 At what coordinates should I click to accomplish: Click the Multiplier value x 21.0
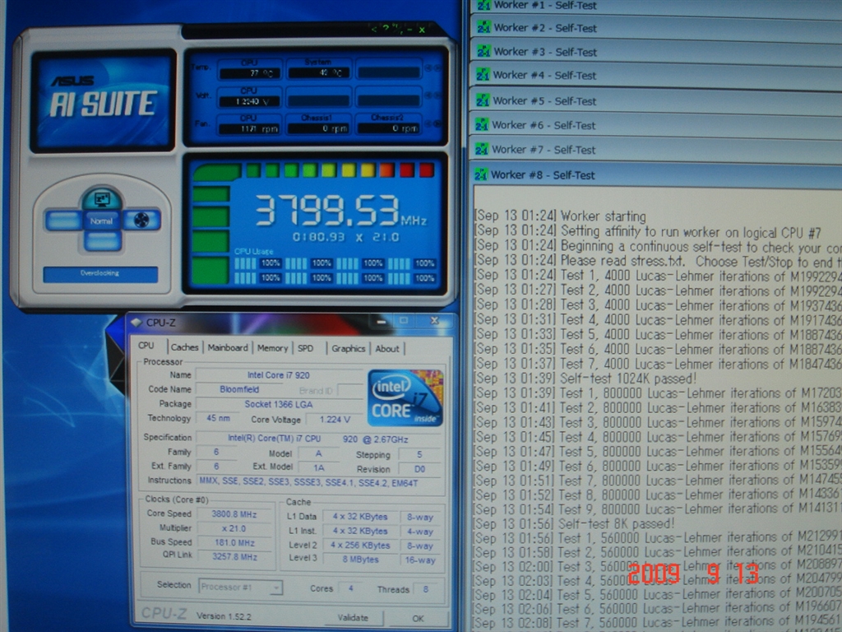tap(234, 528)
